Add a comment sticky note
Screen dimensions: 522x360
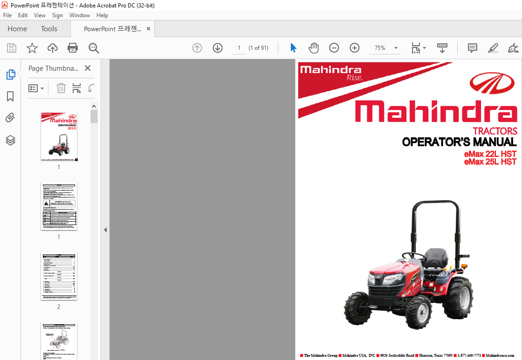tap(473, 48)
